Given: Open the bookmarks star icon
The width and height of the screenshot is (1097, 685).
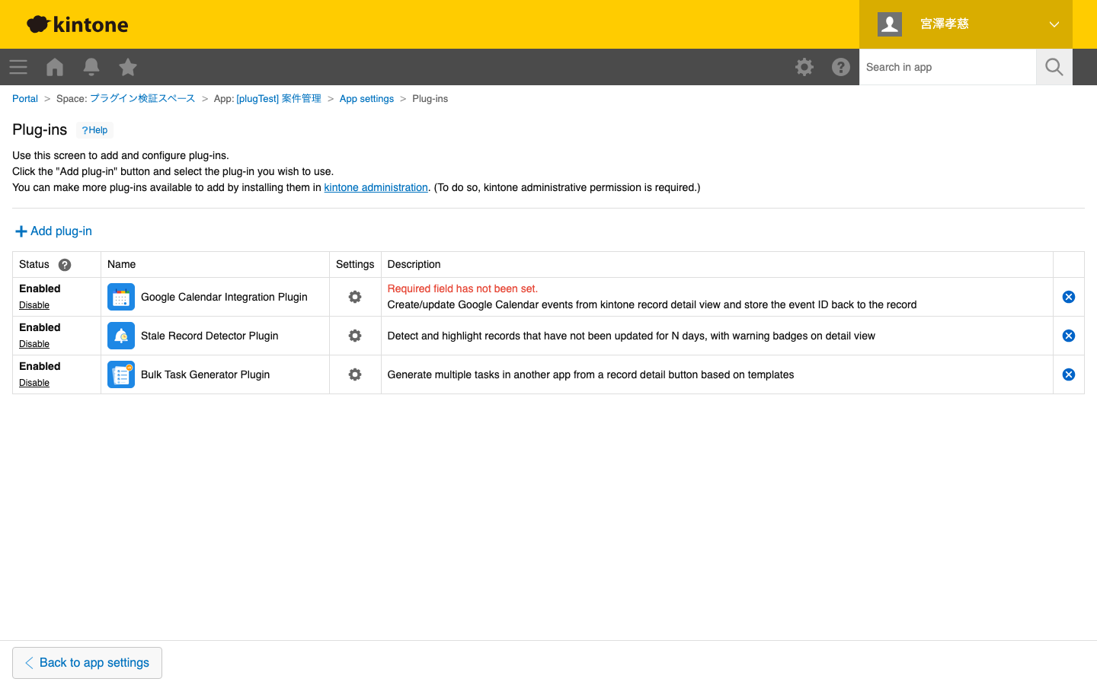Looking at the screenshot, I should coord(128,67).
